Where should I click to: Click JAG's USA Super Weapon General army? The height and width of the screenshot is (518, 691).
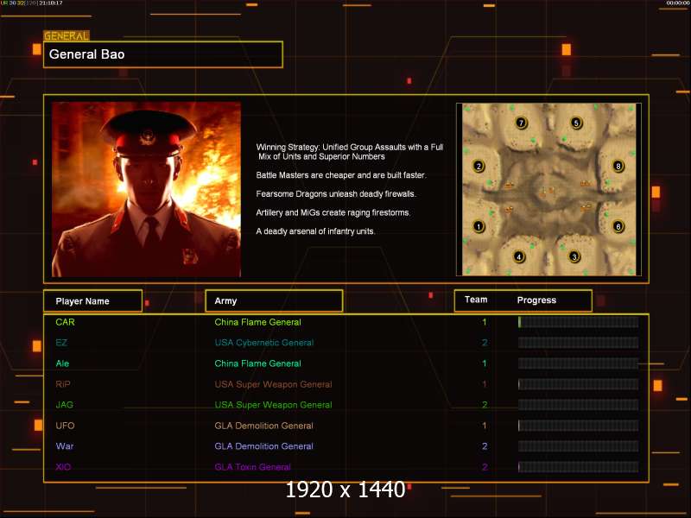tap(273, 405)
